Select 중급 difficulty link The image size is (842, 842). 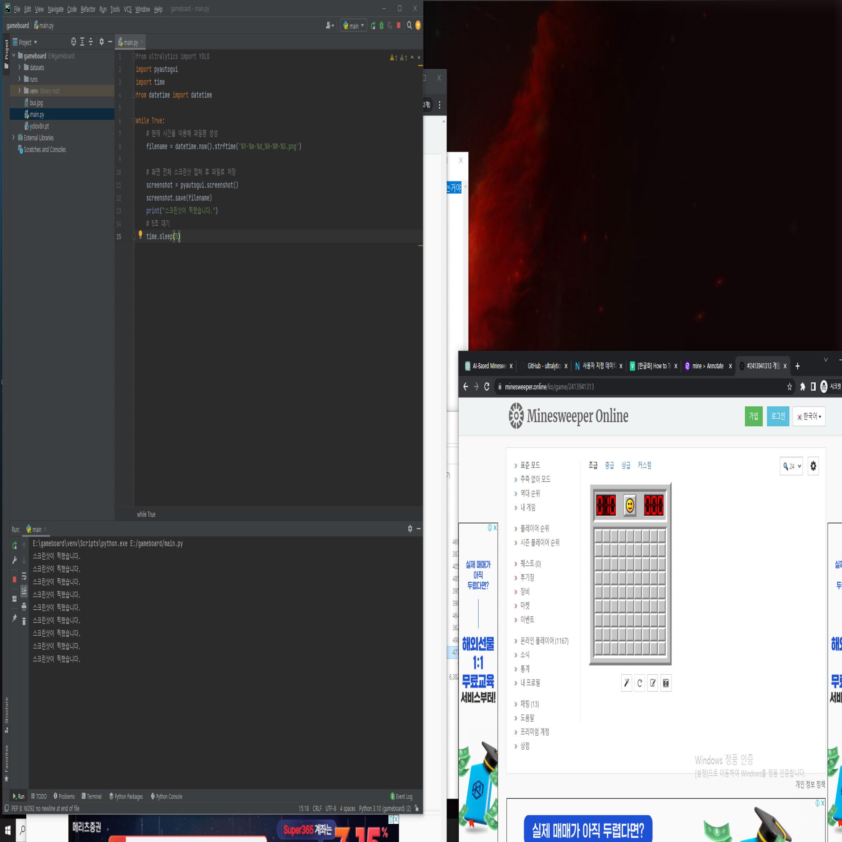pos(609,465)
